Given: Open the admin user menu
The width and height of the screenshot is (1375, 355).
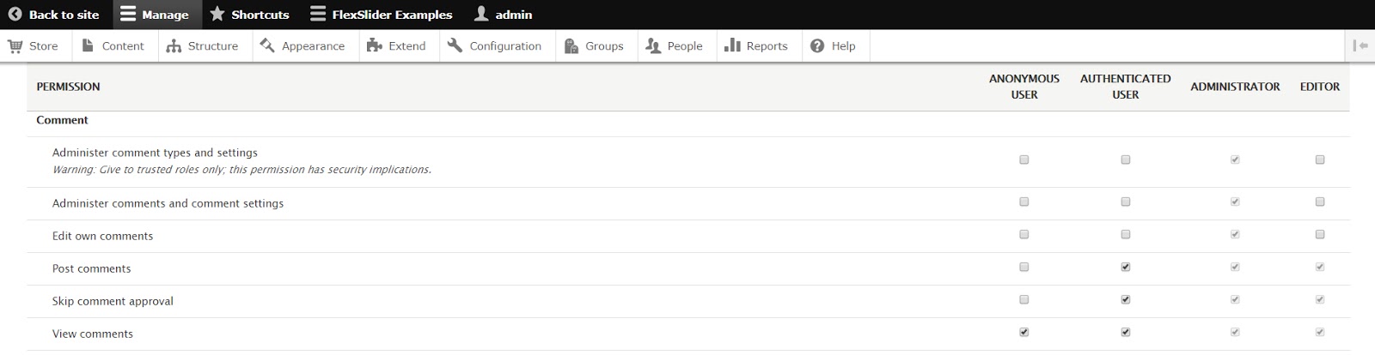Looking at the screenshot, I should coord(504,15).
